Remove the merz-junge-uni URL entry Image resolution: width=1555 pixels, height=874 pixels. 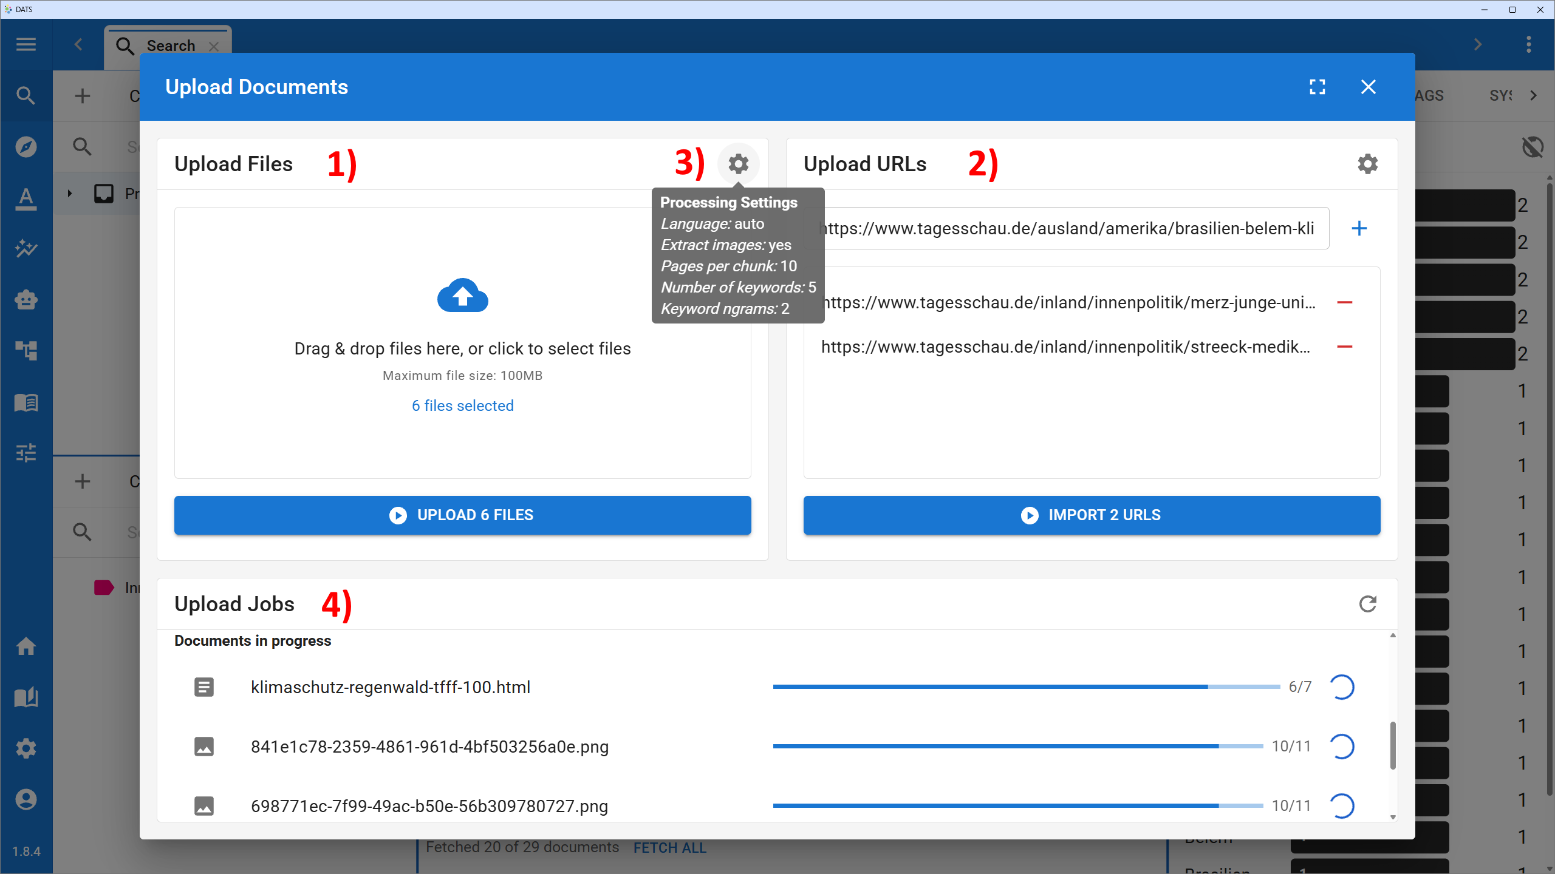[1345, 302]
